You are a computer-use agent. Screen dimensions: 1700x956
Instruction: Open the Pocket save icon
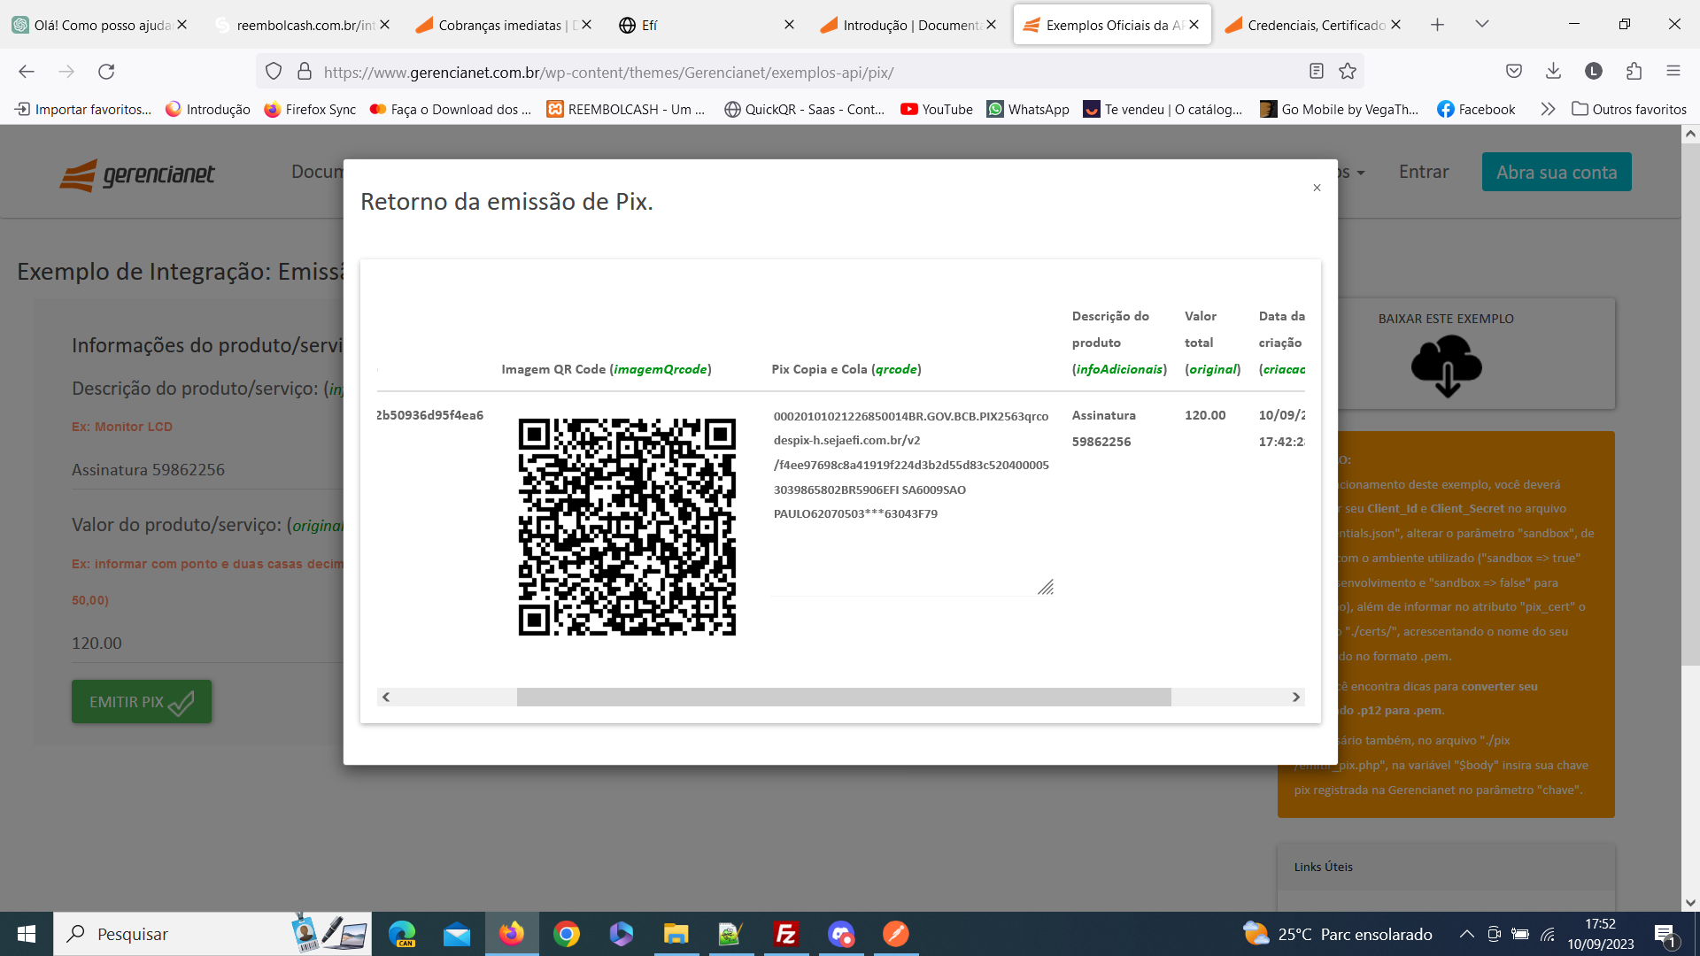[1514, 72]
